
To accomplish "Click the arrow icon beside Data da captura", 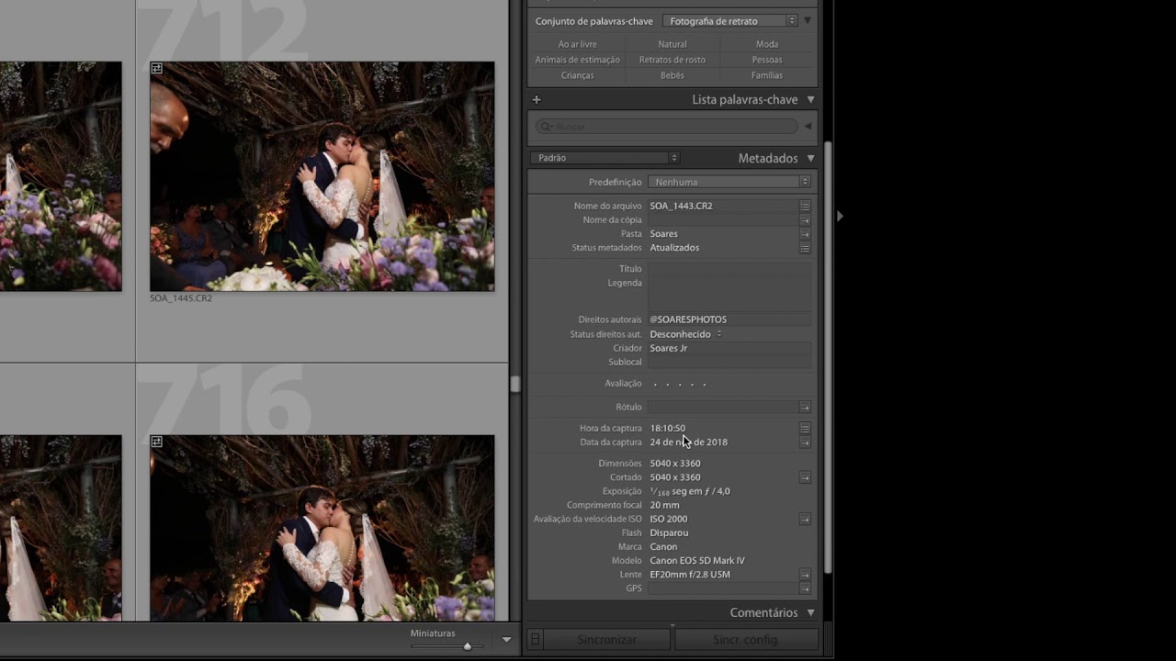I will [x=805, y=443].
